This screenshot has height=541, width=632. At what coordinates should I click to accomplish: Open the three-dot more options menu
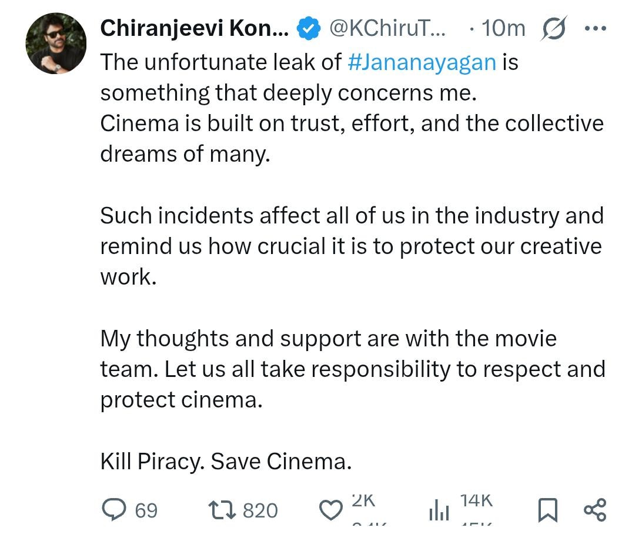click(595, 28)
